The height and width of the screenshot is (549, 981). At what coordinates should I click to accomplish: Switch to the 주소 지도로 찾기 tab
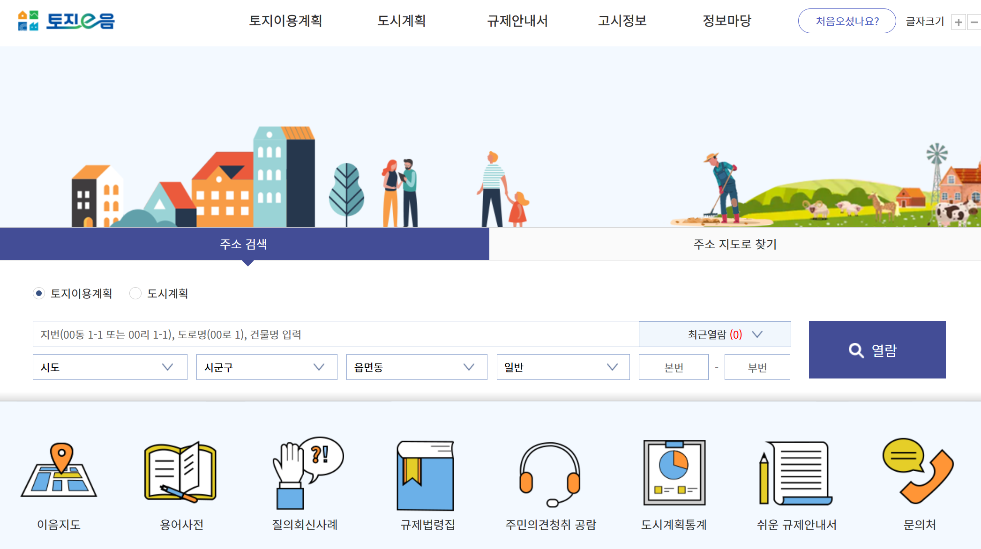coord(735,244)
